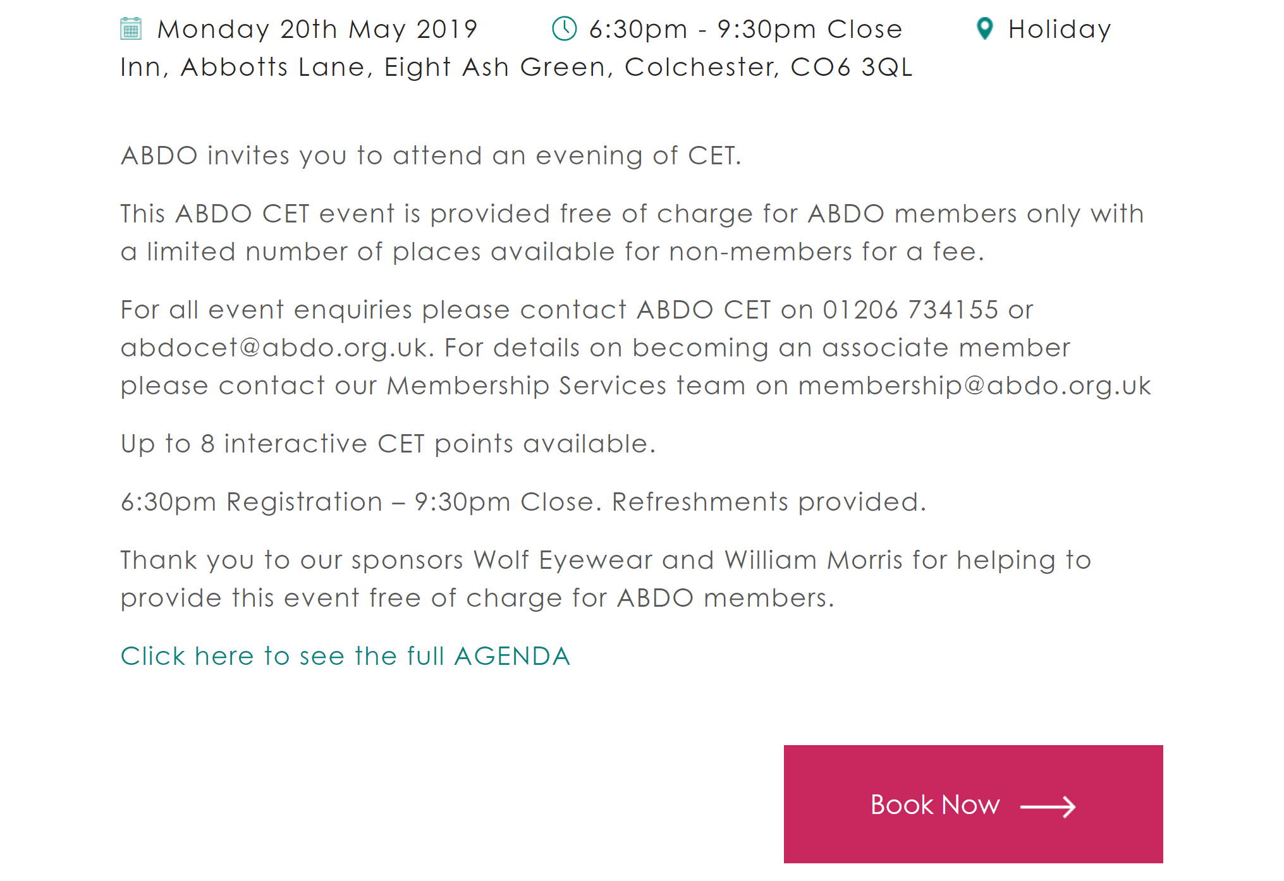Click the William Morris sponsor name
The height and width of the screenshot is (881, 1284).
[x=813, y=561]
